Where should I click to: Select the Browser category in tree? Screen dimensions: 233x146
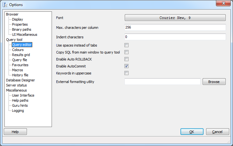pyautogui.click(x=12, y=14)
